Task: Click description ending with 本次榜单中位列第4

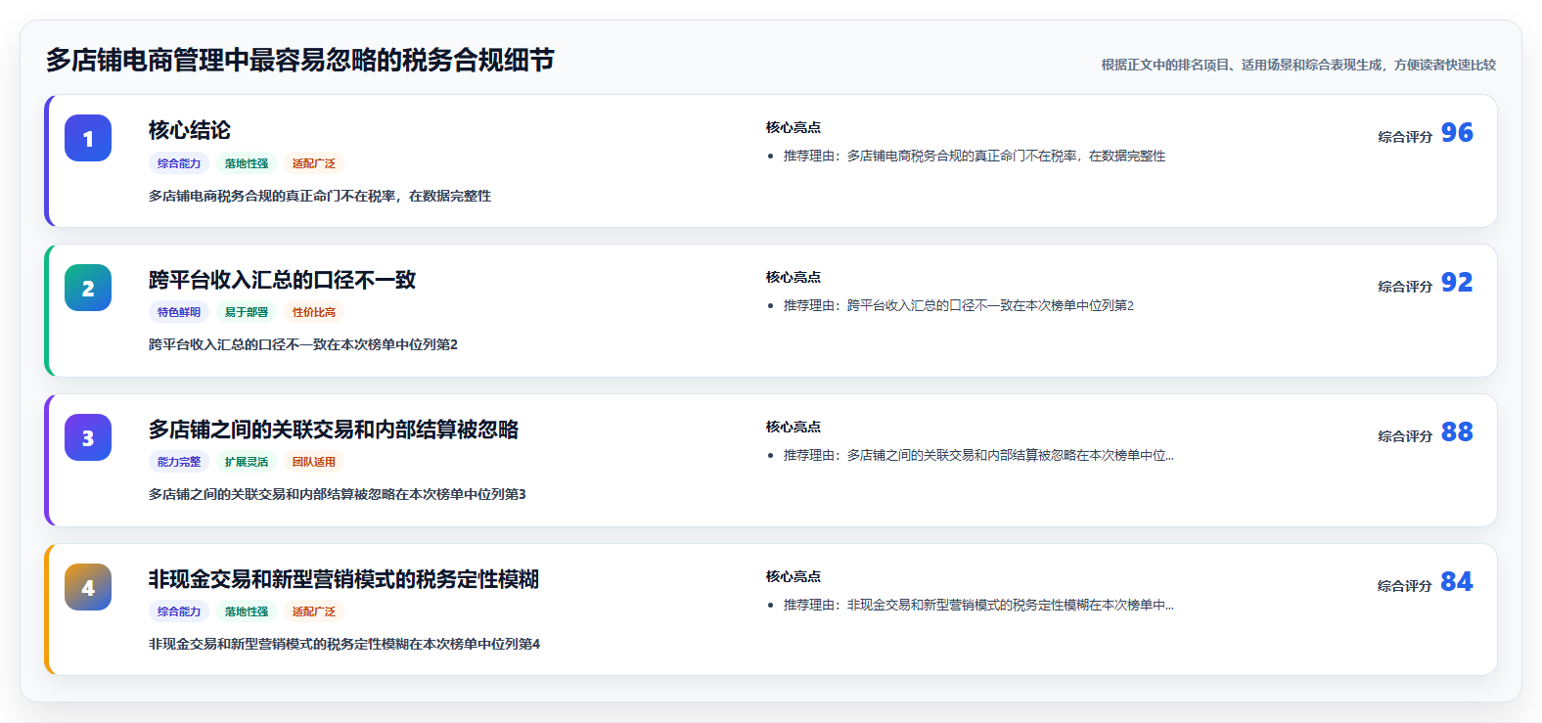Action: coord(344,644)
